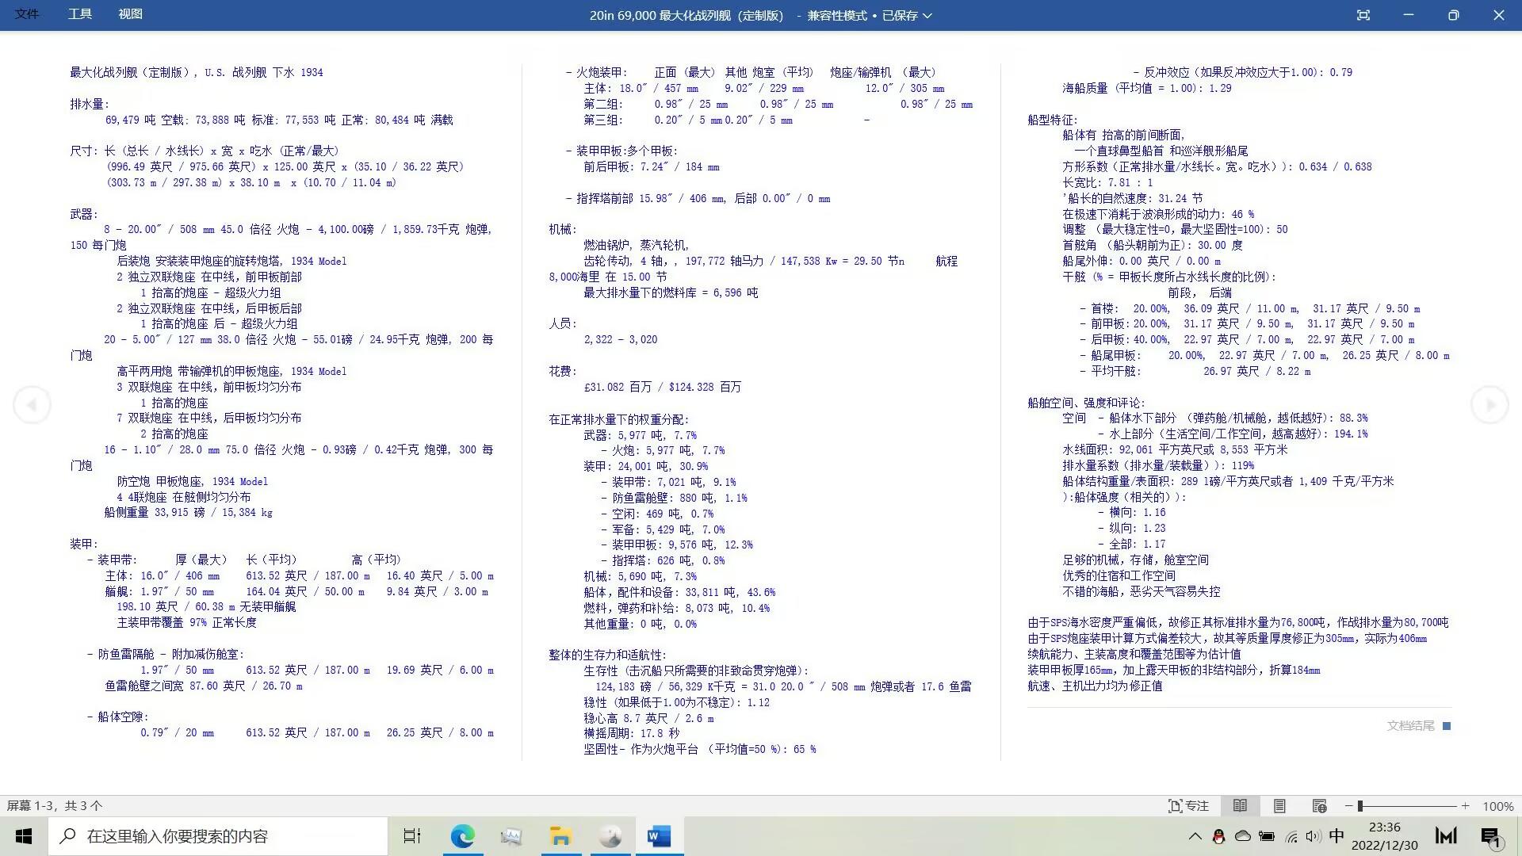Click the 装甲: heading text

click(x=84, y=544)
